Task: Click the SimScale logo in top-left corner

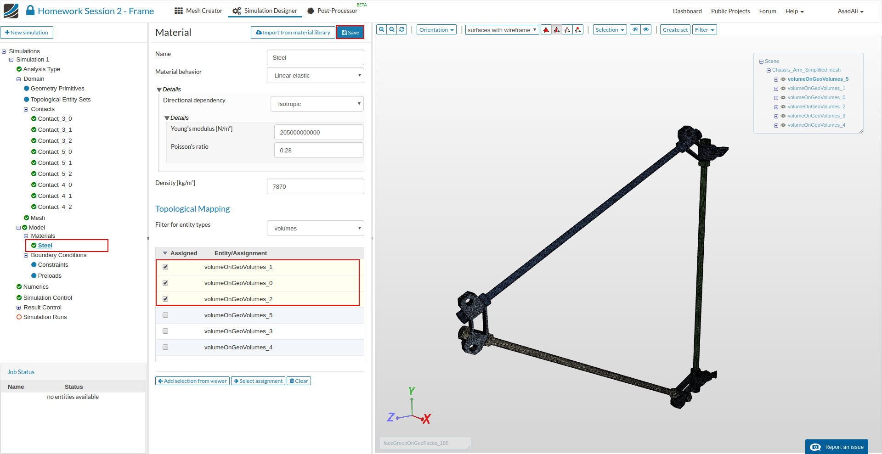Action: tap(11, 11)
